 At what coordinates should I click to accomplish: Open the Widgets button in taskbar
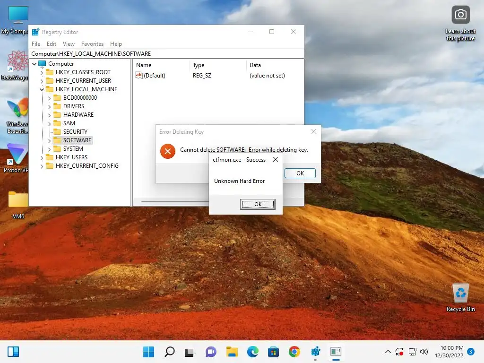coord(13,352)
